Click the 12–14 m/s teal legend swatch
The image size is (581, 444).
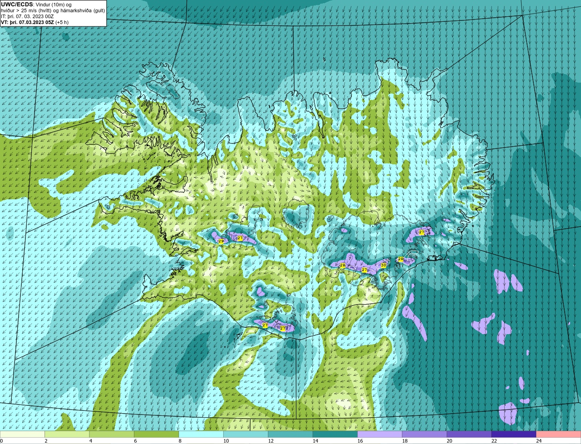290,434
